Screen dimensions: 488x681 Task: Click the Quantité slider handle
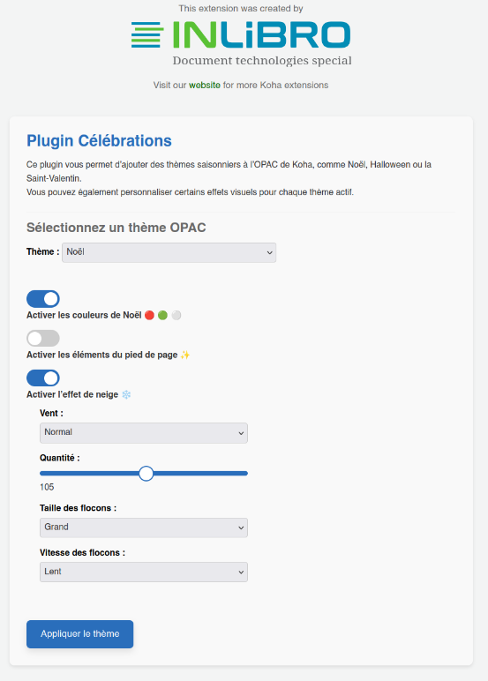pyautogui.click(x=146, y=474)
